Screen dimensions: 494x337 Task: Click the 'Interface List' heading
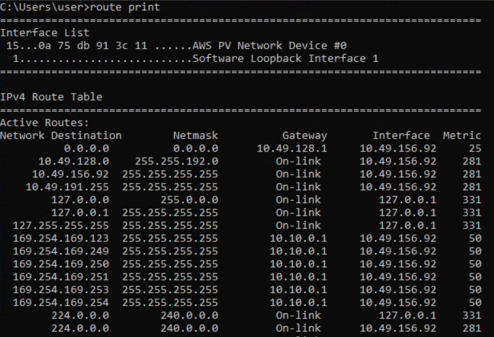click(x=44, y=33)
